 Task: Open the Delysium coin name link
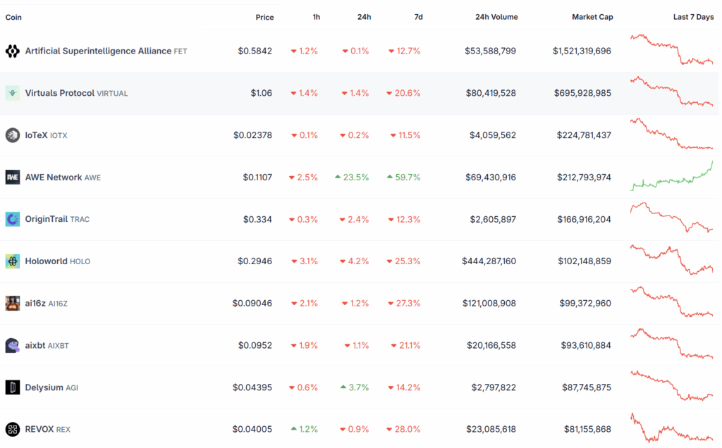44,387
